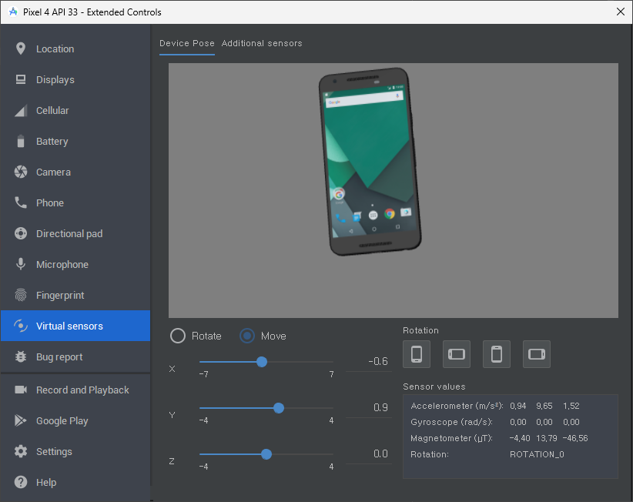Open the Directional pad icon

21,233
